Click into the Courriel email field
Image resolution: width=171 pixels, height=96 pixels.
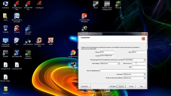[x=107, y=56]
